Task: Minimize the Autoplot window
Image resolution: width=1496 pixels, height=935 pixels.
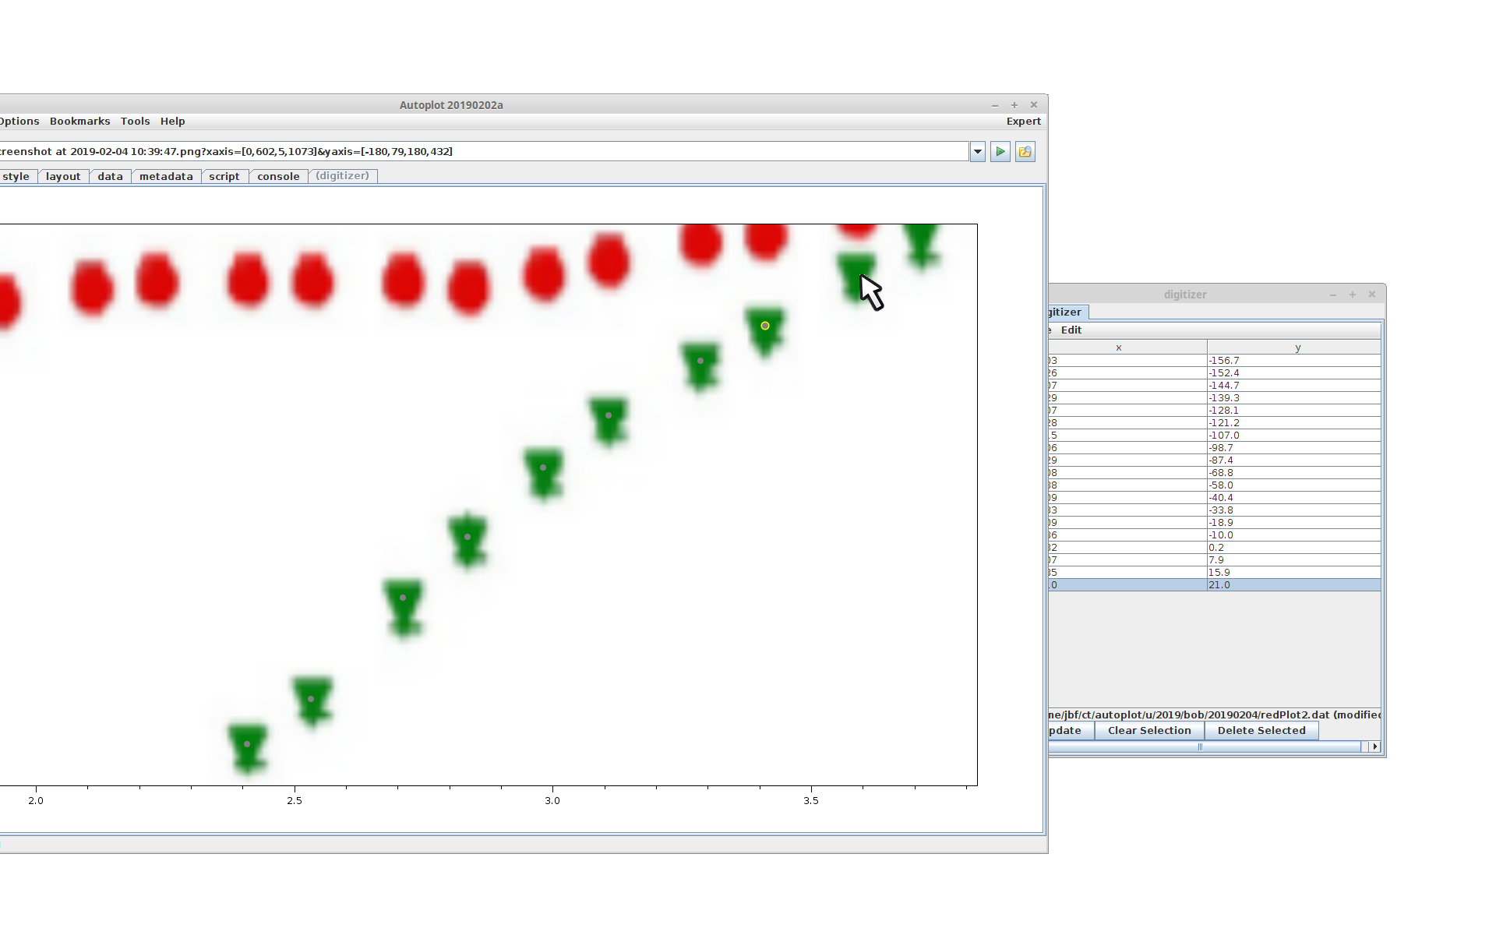Action: pyautogui.click(x=995, y=105)
